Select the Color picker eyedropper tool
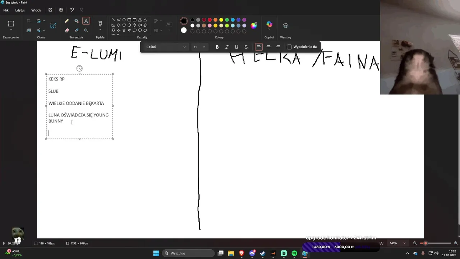 76,31
